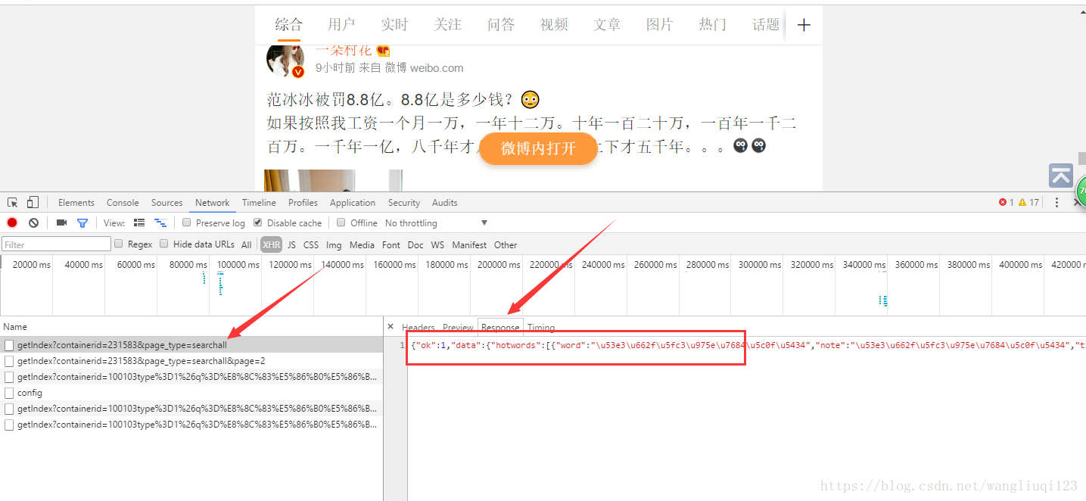The image size is (1086, 501).
Task: Click the capture screenshots camera icon
Action: click(x=62, y=222)
